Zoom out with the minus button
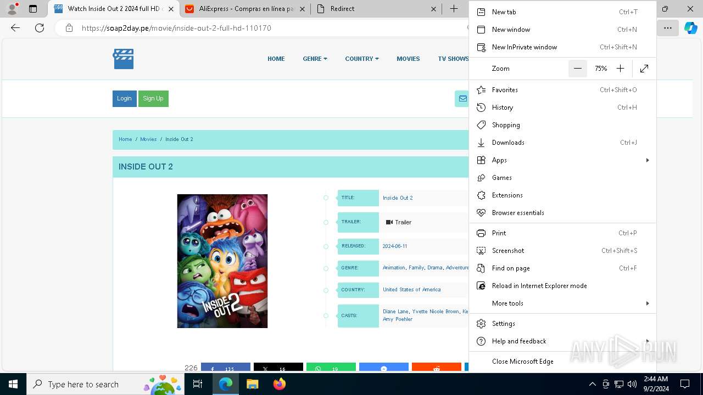 coord(578,69)
